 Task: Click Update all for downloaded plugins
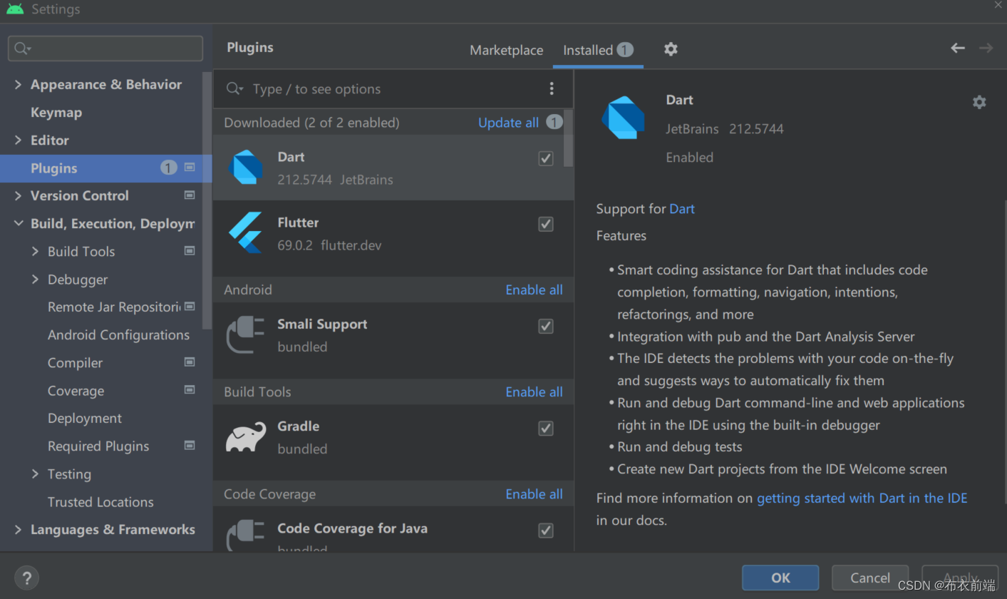(x=508, y=123)
